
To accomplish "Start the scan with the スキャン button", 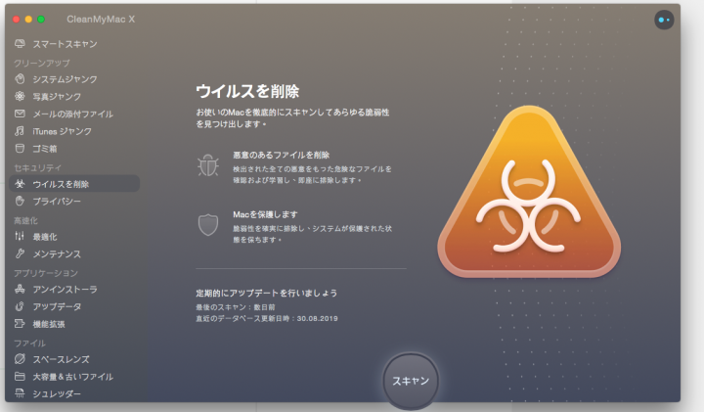I will click(x=411, y=381).
